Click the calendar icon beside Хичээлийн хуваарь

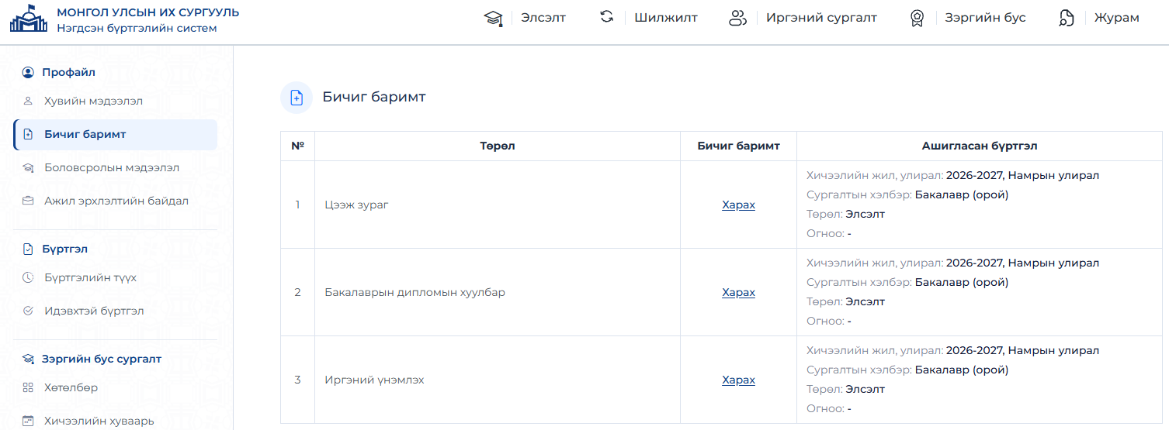28,421
